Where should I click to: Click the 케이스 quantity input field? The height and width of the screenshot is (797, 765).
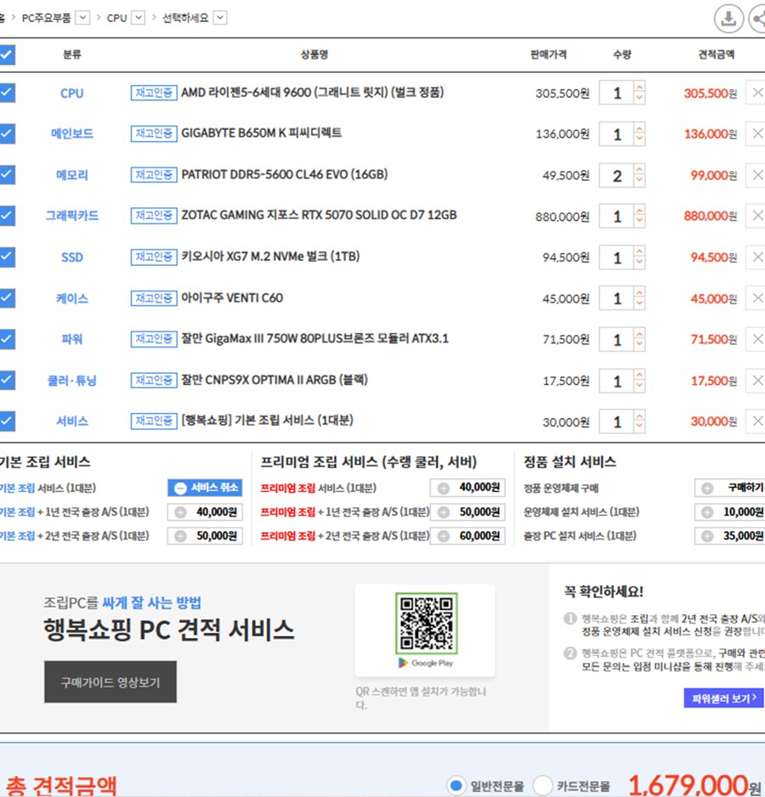tap(616, 298)
